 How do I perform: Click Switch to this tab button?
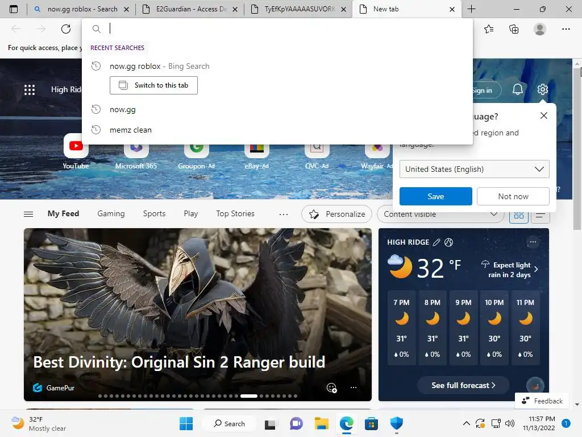tap(153, 85)
